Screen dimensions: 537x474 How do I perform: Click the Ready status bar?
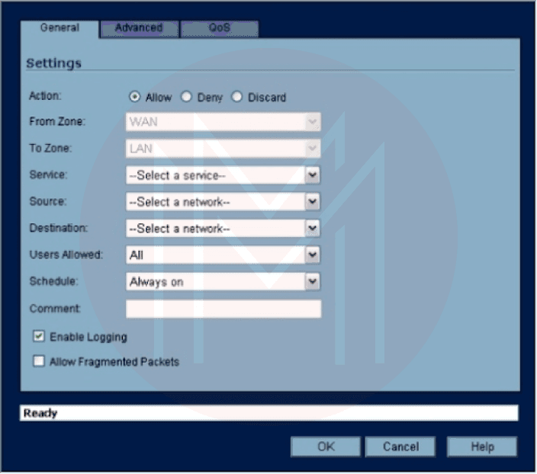pos(268,413)
